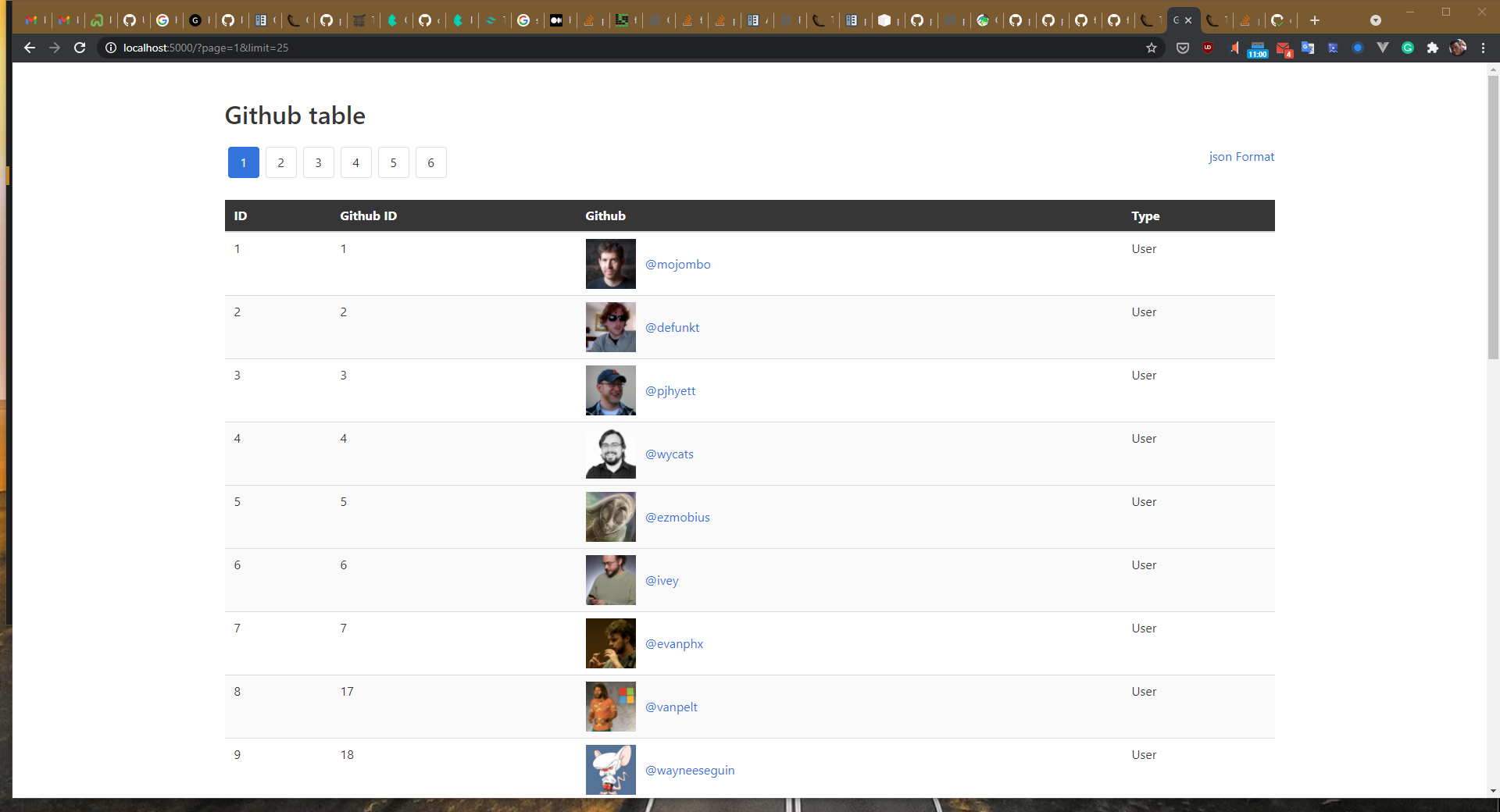Viewport: 1500px width, 812px height.
Task: Click the orange megaphone extension icon
Action: coord(1234,48)
